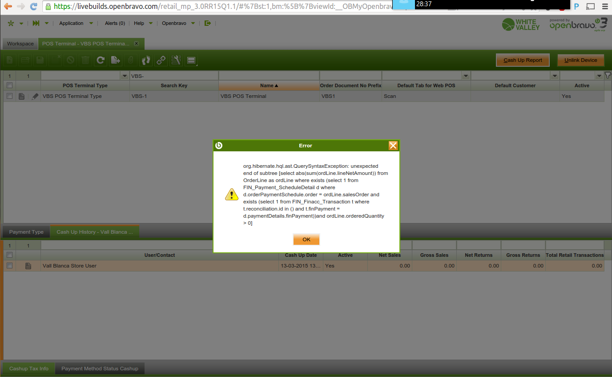Image resolution: width=612 pixels, height=377 pixels.
Task: Expand the quick launch dropdown arrow
Action: (47, 23)
